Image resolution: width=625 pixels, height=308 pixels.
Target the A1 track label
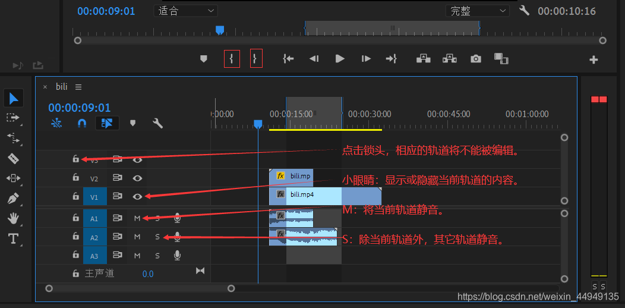(x=95, y=218)
